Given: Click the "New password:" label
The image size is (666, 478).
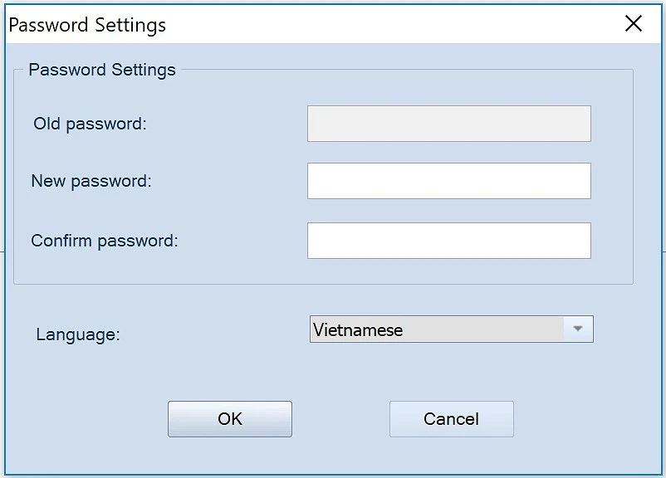Looking at the screenshot, I should pos(91,181).
